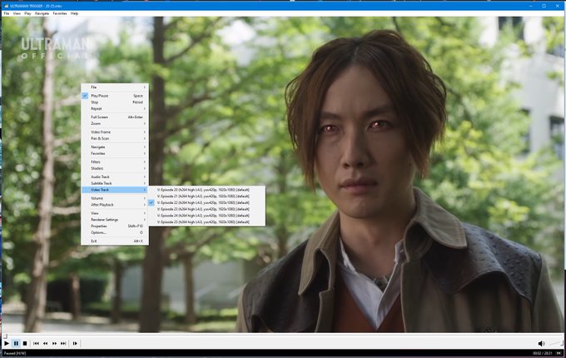Open Options... from the context menu
Viewport: 566px width, 358px height.
click(115, 232)
